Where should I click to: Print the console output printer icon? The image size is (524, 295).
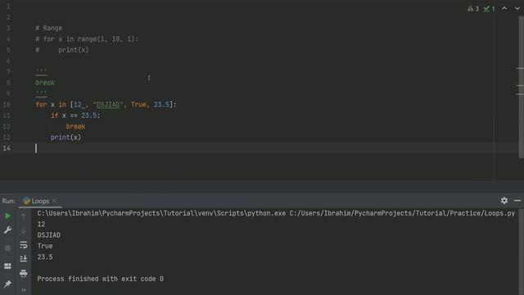[x=24, y=273]
